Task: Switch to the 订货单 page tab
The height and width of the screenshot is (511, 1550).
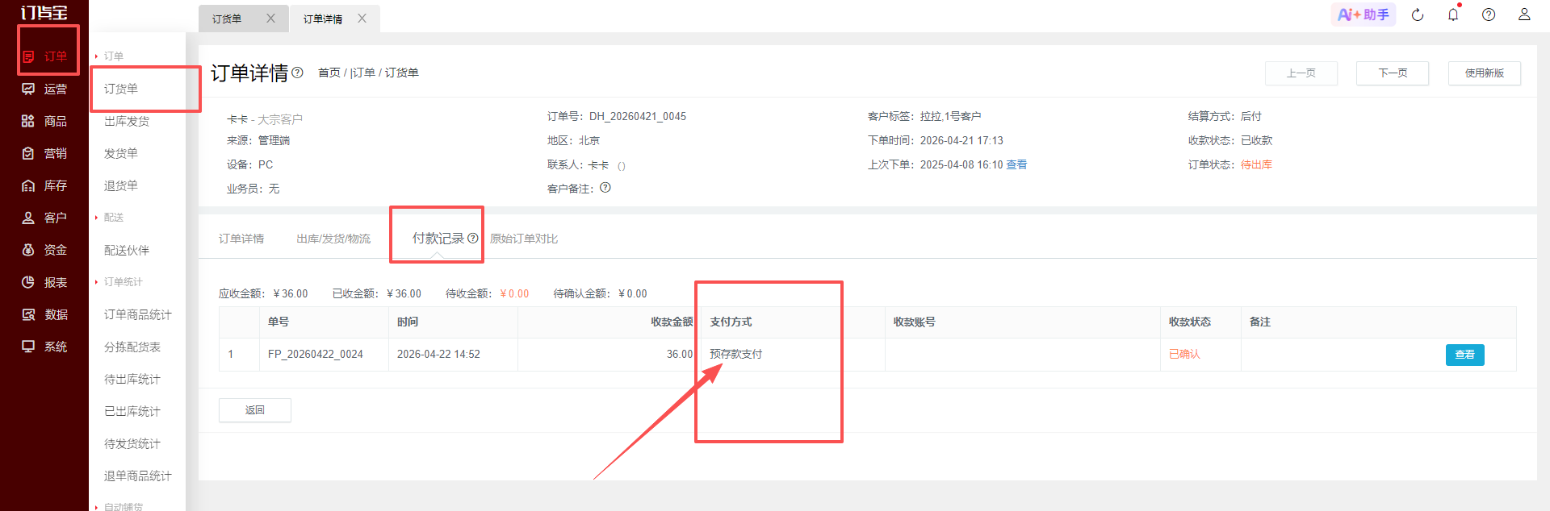Action: pos(227,19)
